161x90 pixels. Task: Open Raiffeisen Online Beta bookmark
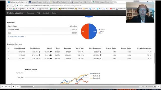[66, 9]
